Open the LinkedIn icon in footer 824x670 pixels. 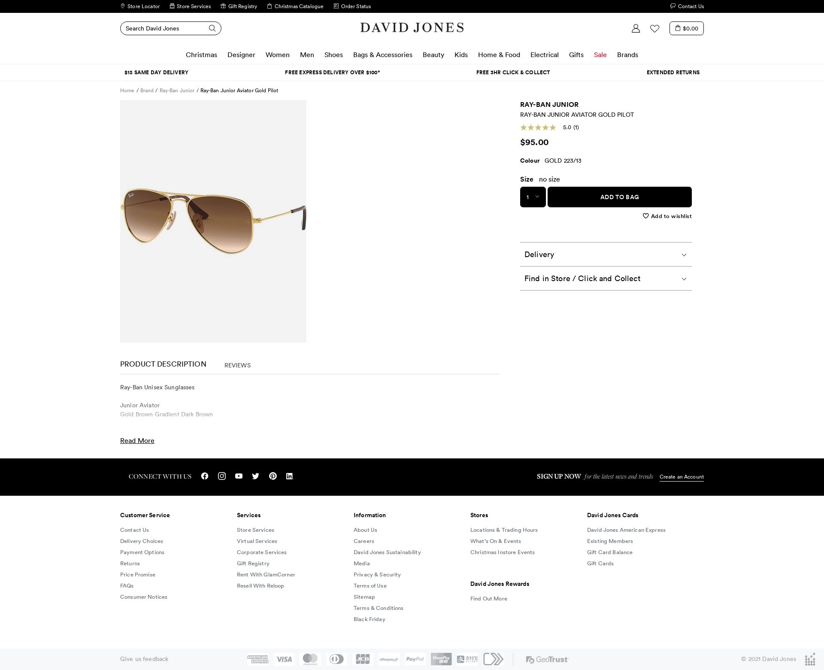point(290,476)
